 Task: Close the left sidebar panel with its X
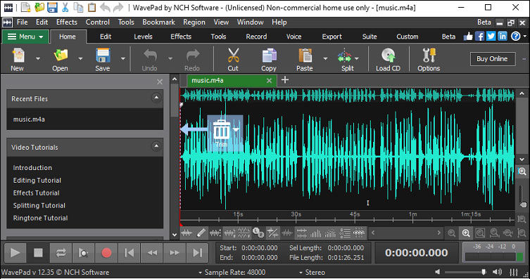(x=160, y=82)
